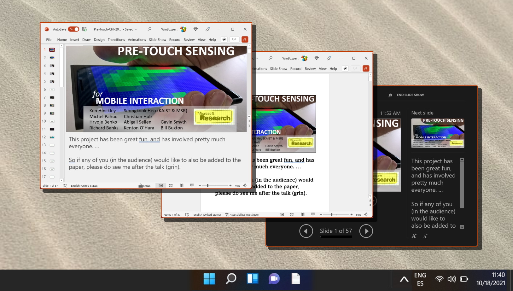Open WinBuzzer account avatar in front window
Screen dimensions: 513x291
pos(184,29)
